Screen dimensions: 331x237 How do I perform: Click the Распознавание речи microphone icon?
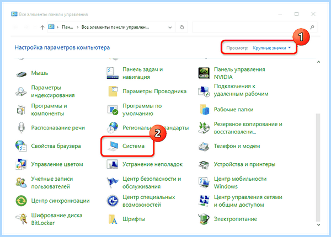22,128
